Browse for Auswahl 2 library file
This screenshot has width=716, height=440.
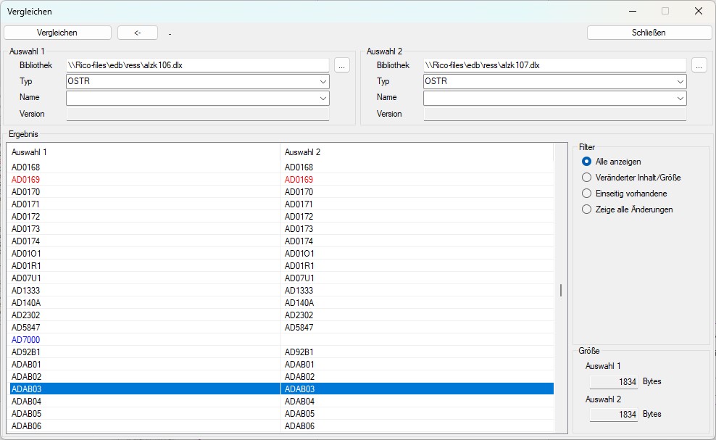pyautogui.click(x=699, y=65)
